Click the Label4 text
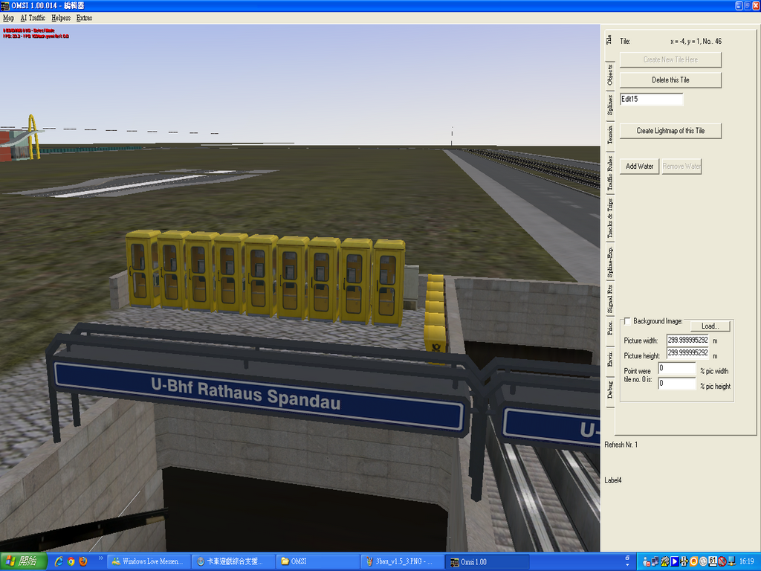This screenshot has height=571, width=761. pos(613,480)
